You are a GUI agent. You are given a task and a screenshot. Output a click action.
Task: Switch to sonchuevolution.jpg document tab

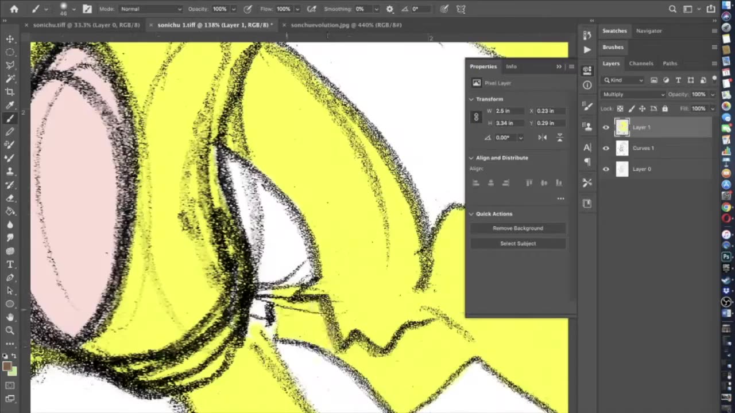click(x=346, y=25)
